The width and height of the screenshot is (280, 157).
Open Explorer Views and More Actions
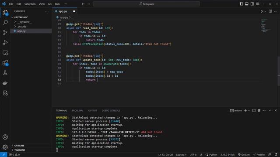(x=47, y=11)
